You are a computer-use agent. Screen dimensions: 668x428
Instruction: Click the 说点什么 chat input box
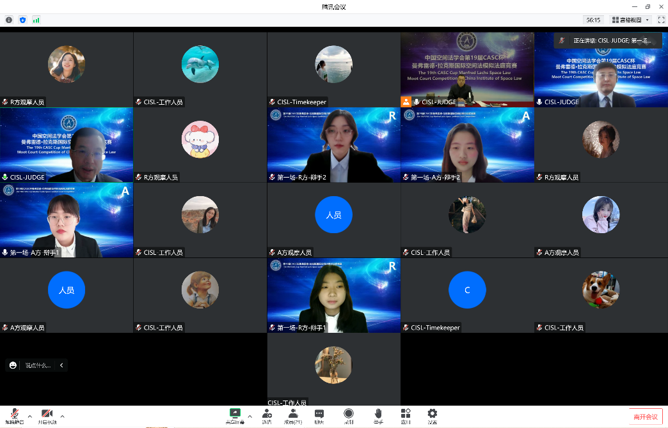tap(40, 365)
